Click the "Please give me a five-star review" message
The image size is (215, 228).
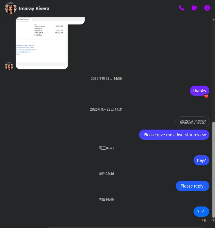click(x=174, y=135)
